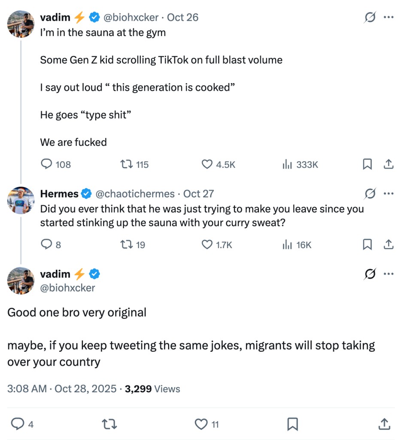The image size is (398, 440).
Task: Open more options on first tweet
Action: 389,17
